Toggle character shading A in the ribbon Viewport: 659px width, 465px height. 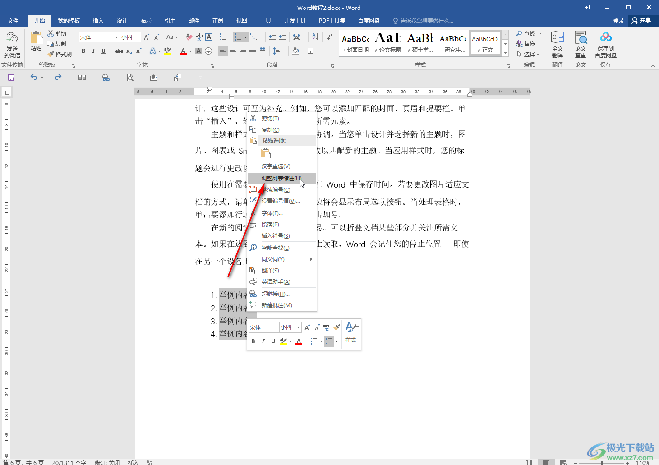click(x=198, y=51)
